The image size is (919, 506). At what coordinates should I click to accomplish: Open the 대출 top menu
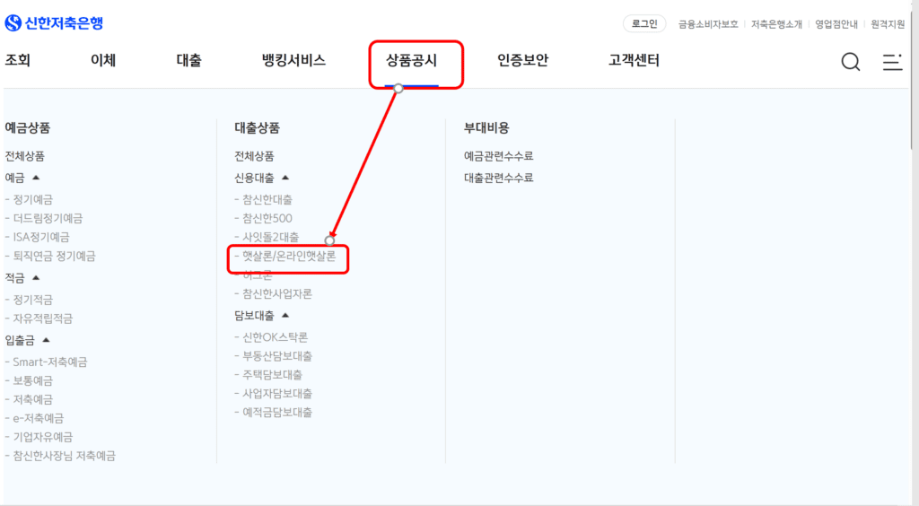[x=188, y=60]
